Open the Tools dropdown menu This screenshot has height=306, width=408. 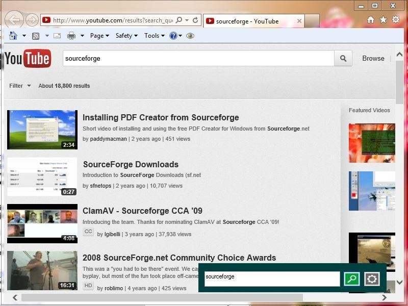tap(154, 36)
